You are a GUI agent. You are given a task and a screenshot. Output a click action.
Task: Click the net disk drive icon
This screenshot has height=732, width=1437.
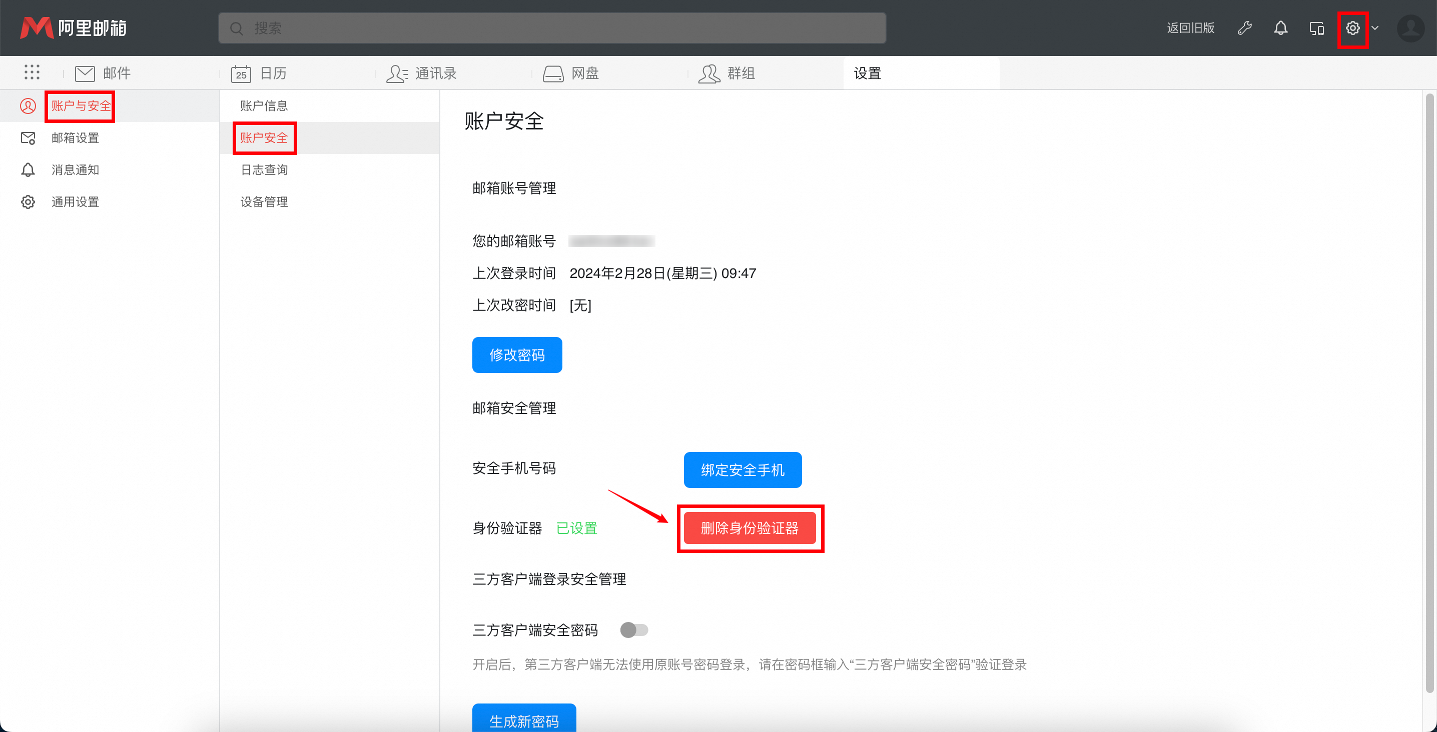[553, 73]
